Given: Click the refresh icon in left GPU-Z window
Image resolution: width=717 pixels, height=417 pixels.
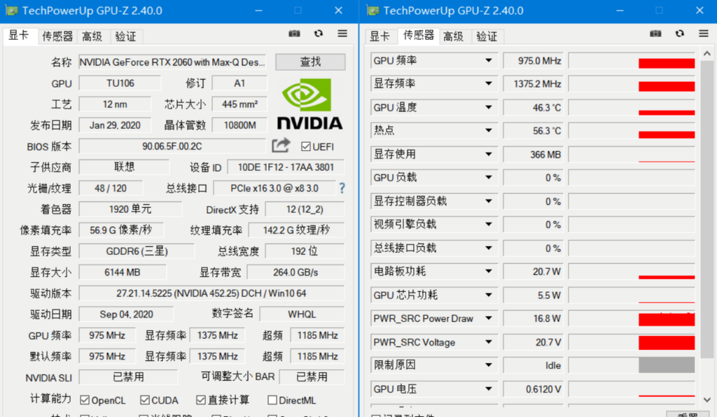Looking at the screenshot, I should 319,34.
